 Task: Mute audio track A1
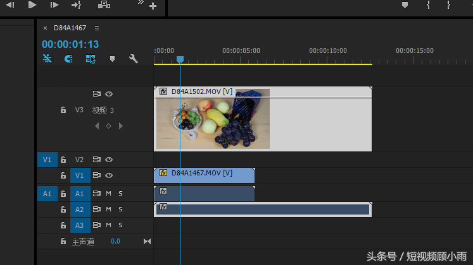(108, 193)
